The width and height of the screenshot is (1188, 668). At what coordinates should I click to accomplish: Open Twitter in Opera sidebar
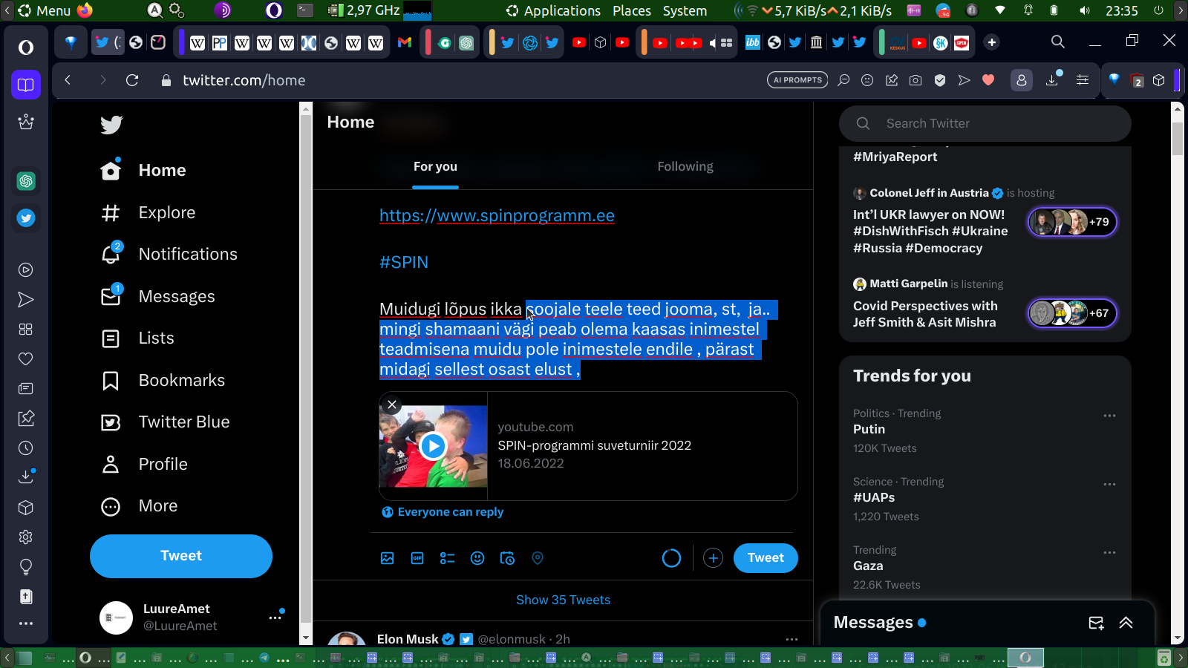(26, 218)
